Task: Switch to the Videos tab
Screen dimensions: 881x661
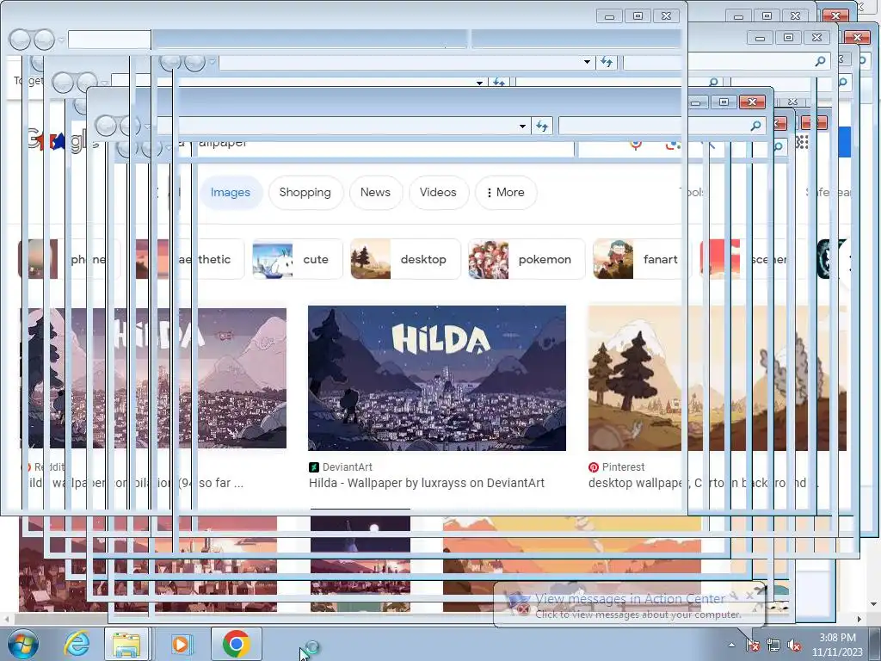Action: tap(438, 192)
